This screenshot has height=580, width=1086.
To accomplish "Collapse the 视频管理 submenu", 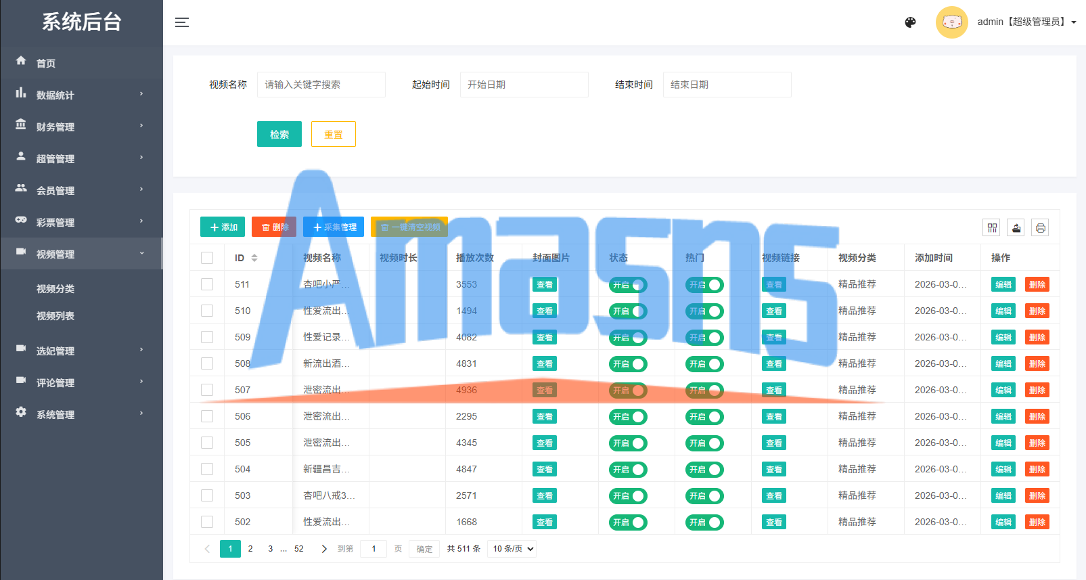I will tap(81, 254).
